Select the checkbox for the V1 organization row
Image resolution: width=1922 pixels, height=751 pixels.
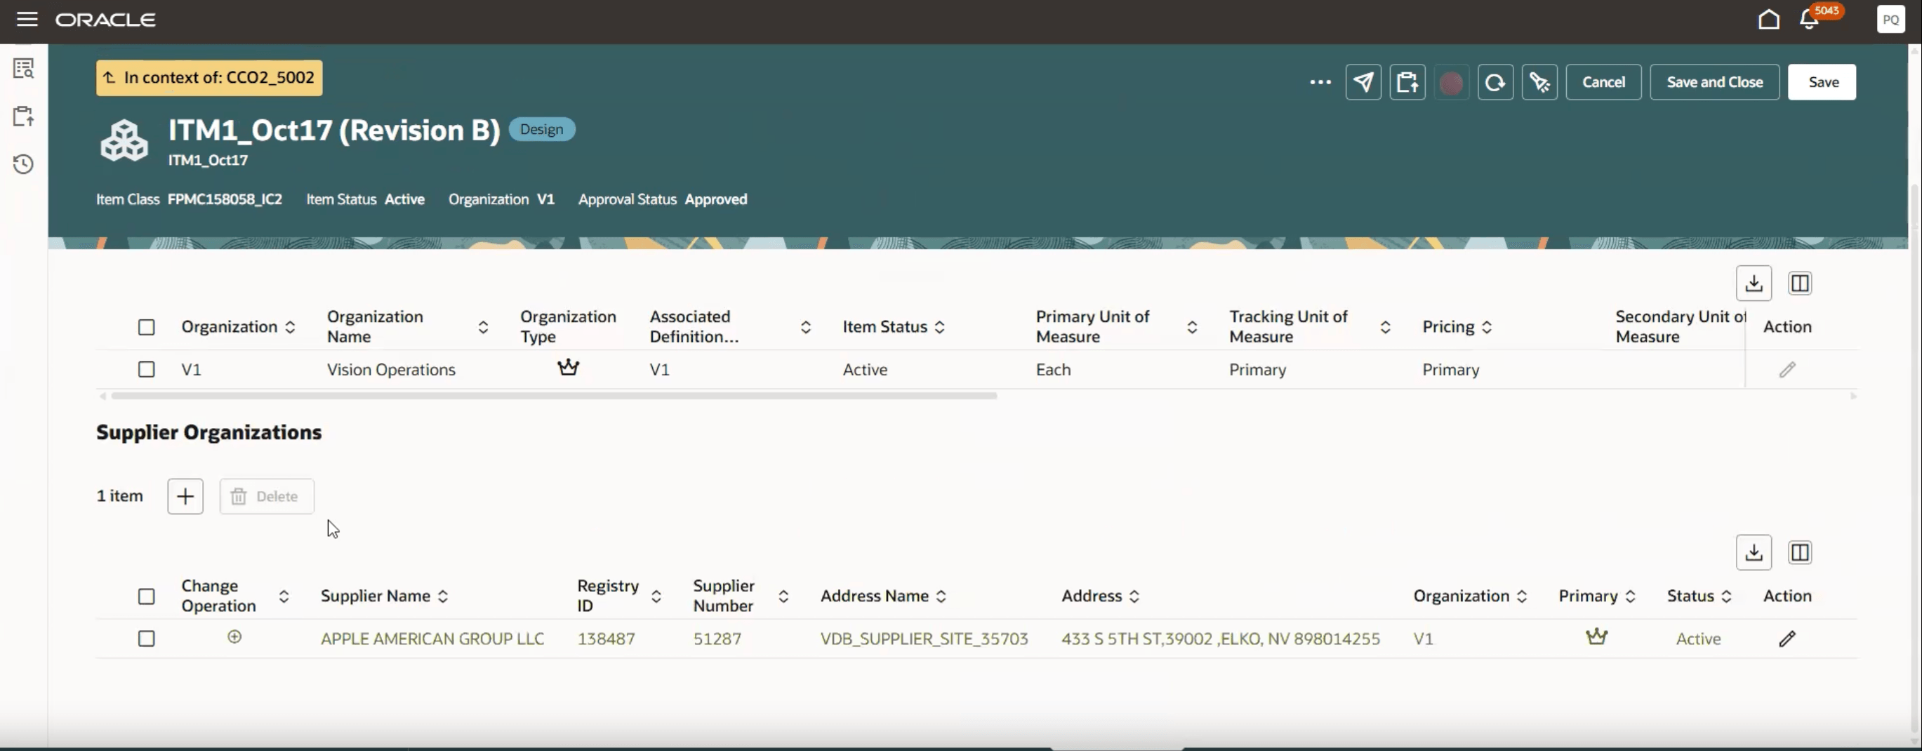(x=146, y=369)
